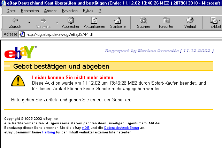The image size is (222, 148).
Task: Open the Datei menu
Action: click(x=11, y=11)
